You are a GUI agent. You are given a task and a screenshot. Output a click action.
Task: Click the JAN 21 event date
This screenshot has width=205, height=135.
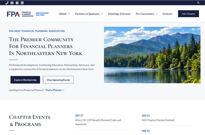(x=146, y=115)
